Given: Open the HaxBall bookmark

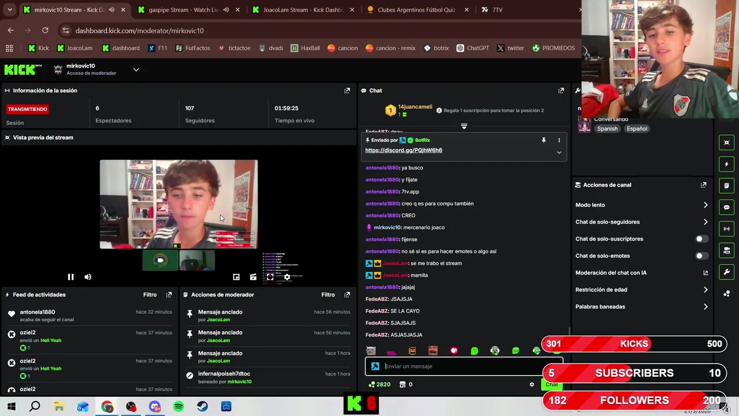Looking at the screenshot, I should pyautogui.click(x=305, y=48).
